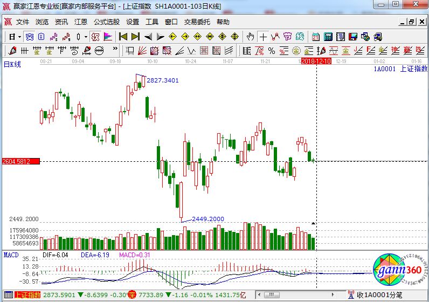Jump to the last bar navigation icon
The image size is (429, 302).
(x=135, y=37)
